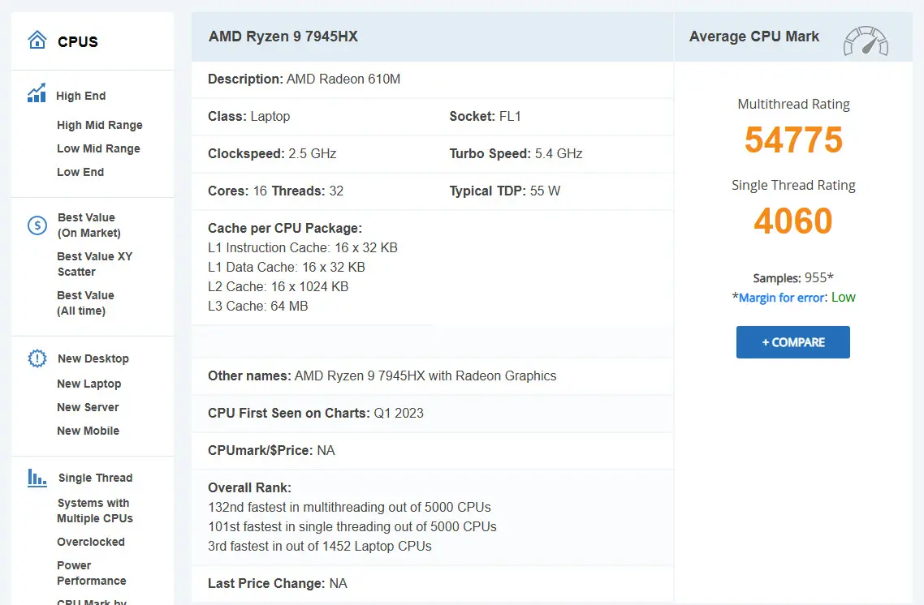Screen dimensions: 924x605
Task: Open Best Value XY Scatter page
Action: 94,264
